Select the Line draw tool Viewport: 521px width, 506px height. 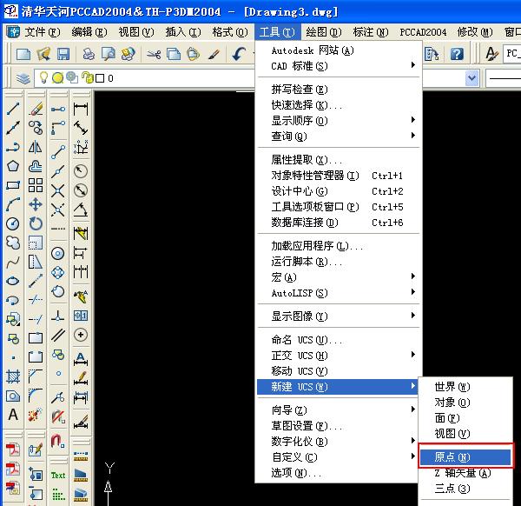tap(13, 109)
